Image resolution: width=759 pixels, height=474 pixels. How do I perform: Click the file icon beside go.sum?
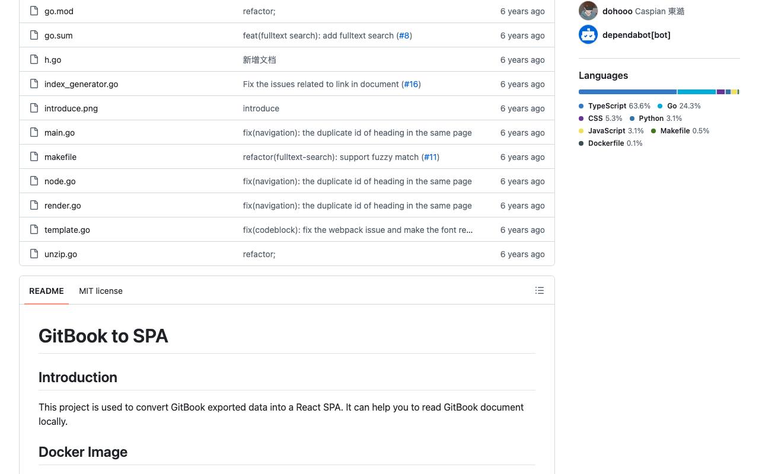pos(34,35)
